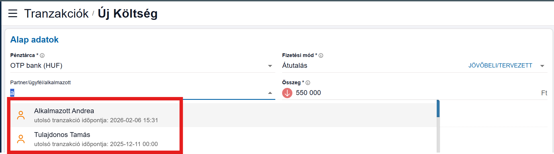554x154 pixels.
Task: Click the person icon beside Alkalmazott Andrea
Action: [21, 115]
